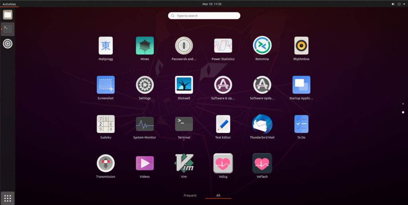The width and height of the screenshot is (408, 205).
Task: Open the VsEcg application
Action: [223, 163]
